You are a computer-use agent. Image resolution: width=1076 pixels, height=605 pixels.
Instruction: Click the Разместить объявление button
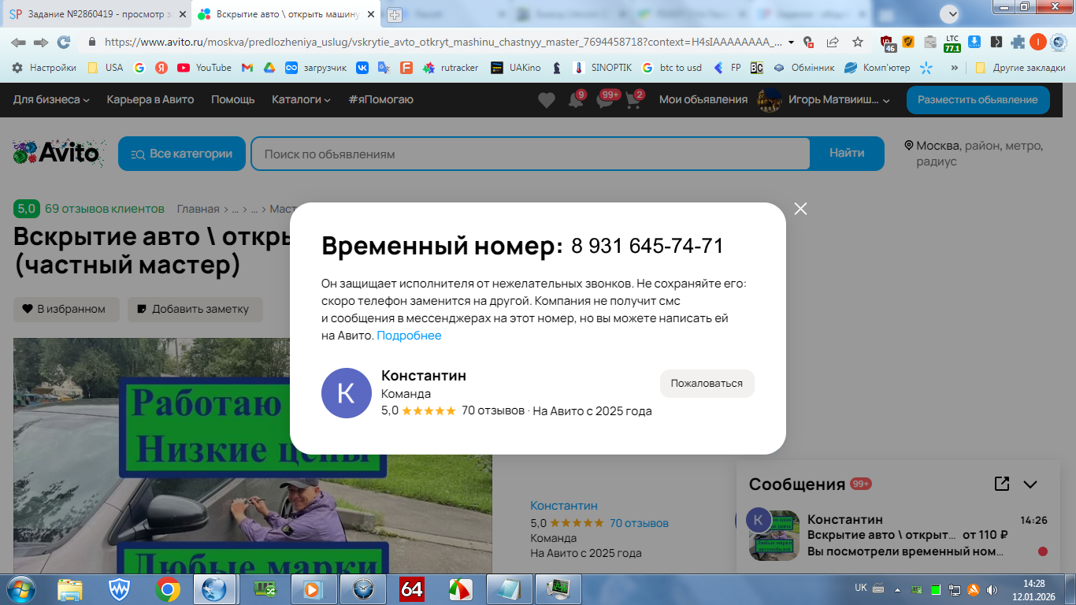[978, 100]
